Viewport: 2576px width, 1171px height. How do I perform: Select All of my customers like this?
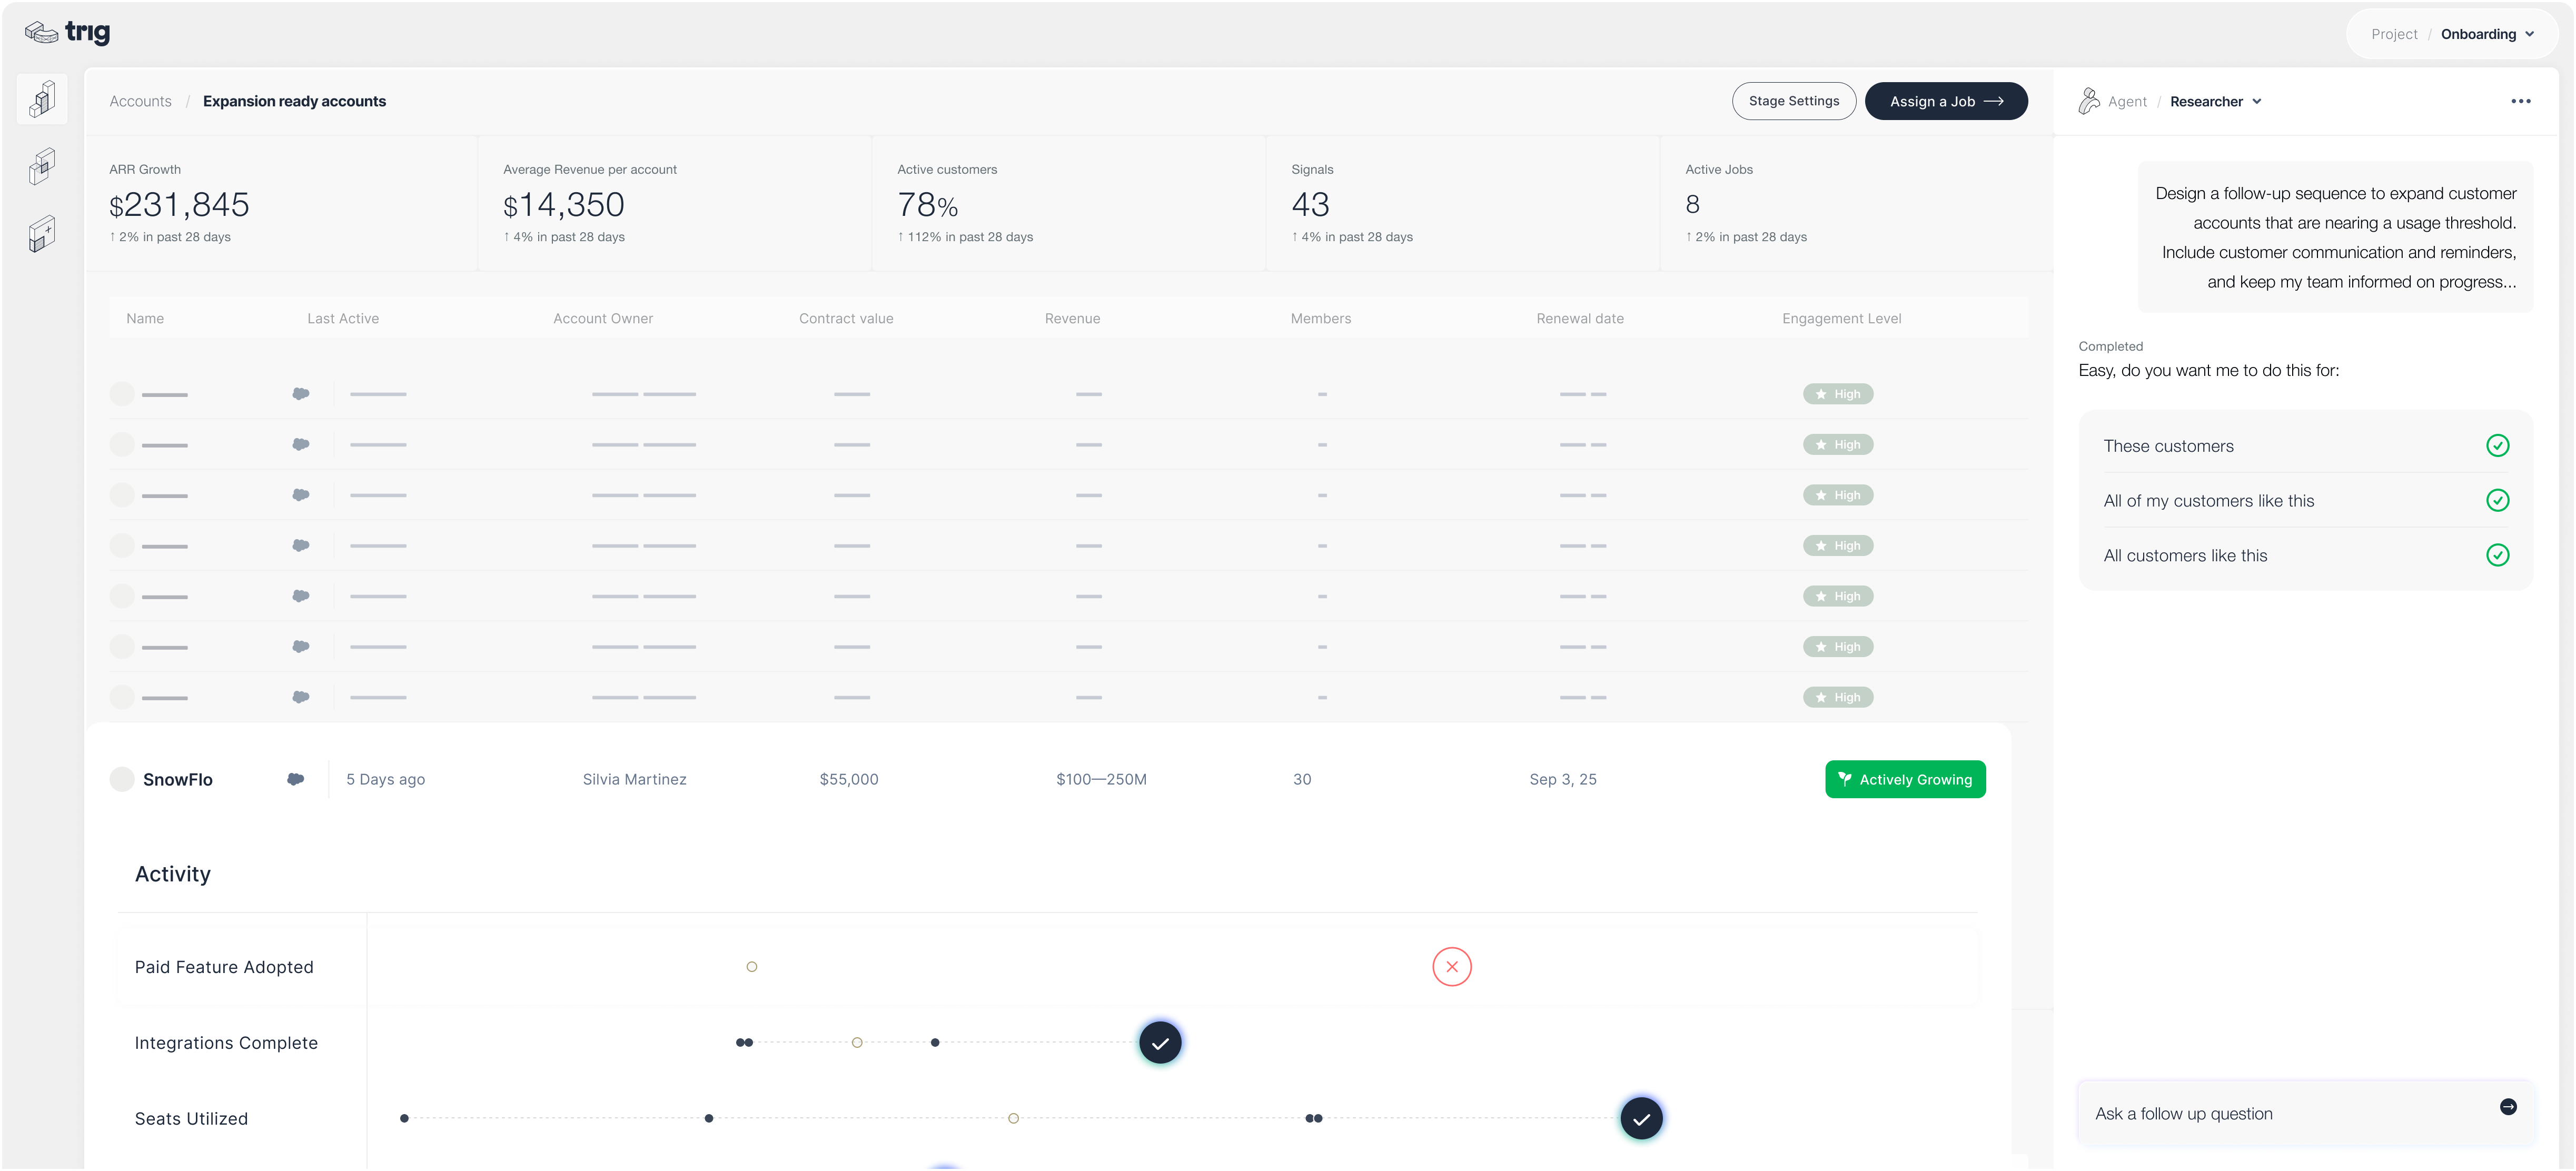[2305, 500]
